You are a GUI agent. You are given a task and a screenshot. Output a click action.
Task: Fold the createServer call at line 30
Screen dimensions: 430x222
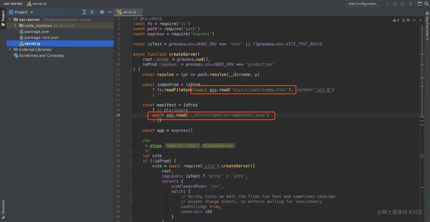click(x=131, y=166)
